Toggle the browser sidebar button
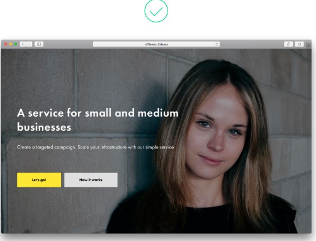Screen dimensions: 316x241 39,44
